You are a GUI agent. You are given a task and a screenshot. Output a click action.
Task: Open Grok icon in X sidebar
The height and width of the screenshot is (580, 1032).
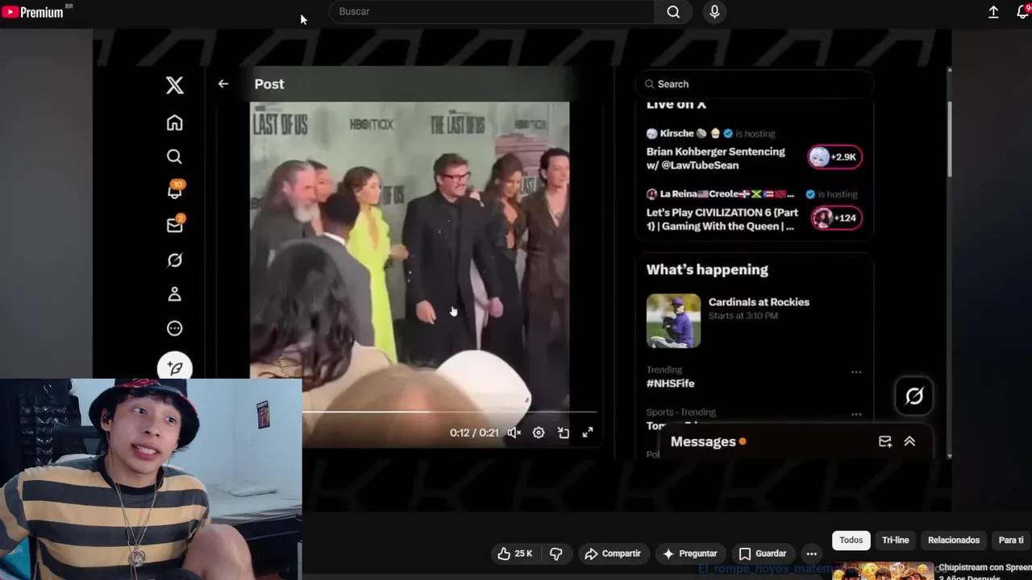tap(174, 260)
